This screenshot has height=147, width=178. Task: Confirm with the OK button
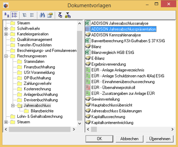pyautogui.click(x=99, y=139)
